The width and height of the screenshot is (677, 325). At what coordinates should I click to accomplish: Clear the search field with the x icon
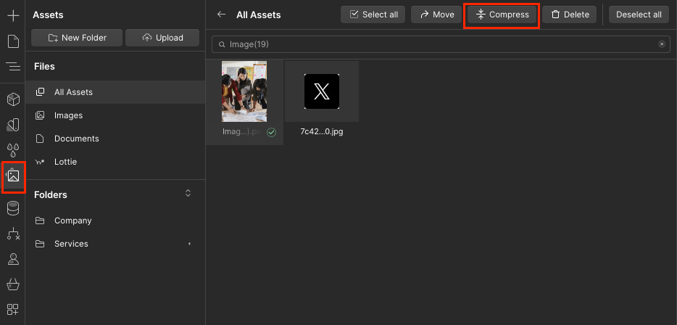662,44
